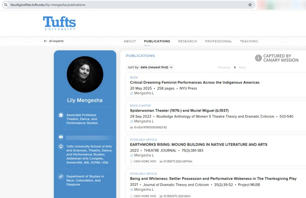Click the chevron on the sort by dropdown
Viewport: 306px width, 198px height.
pos(171,67)
